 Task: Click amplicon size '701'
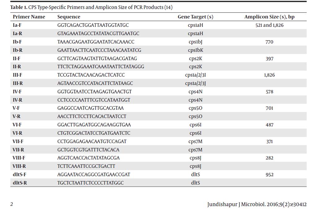click(270, 108)
